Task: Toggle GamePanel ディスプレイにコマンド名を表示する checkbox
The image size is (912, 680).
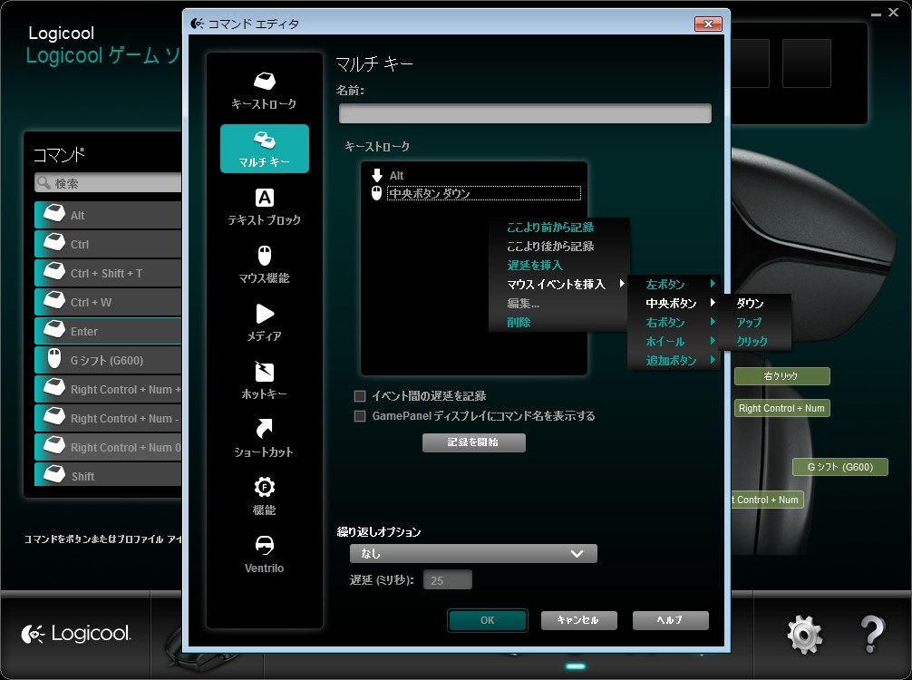Action: (360, 416)
